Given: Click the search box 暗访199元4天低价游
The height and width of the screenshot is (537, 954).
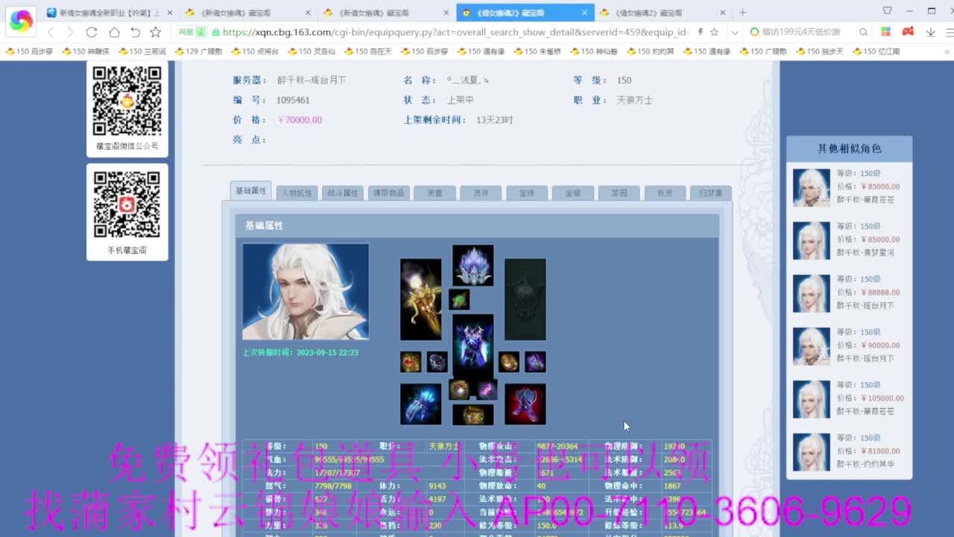Looking at the screenshot, I should point(803,32).
